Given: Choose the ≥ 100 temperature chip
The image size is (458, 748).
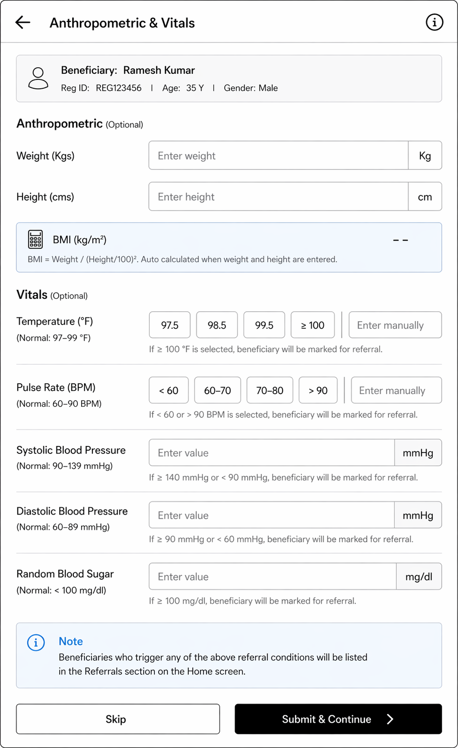Looking at the screenshot, I should (x=312, y=325).
